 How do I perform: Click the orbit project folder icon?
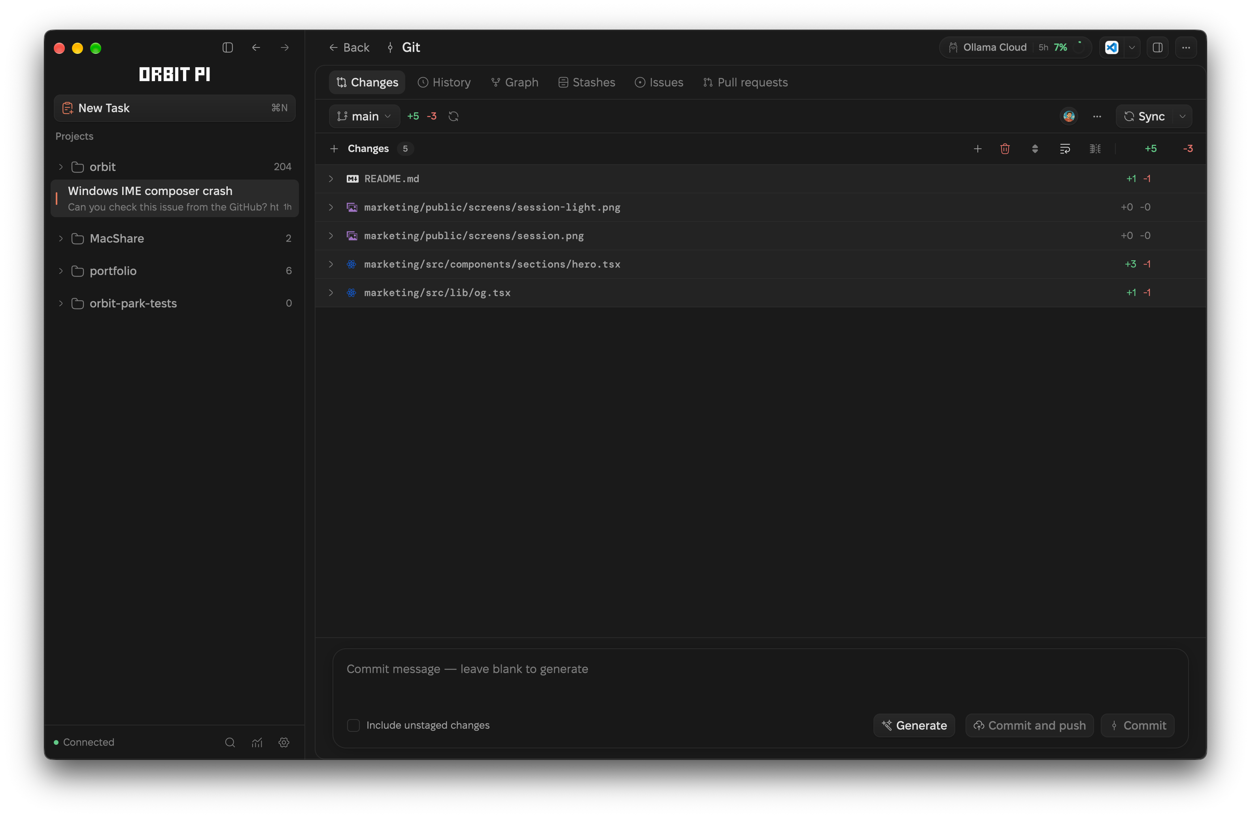pyautogui.click(x=78, y=167)
